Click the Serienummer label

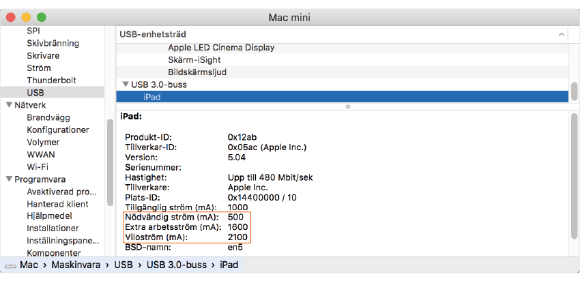pos(153,168)
